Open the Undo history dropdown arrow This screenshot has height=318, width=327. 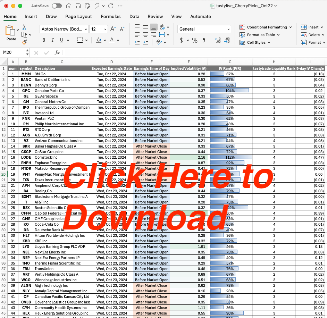tap(103, 6)
